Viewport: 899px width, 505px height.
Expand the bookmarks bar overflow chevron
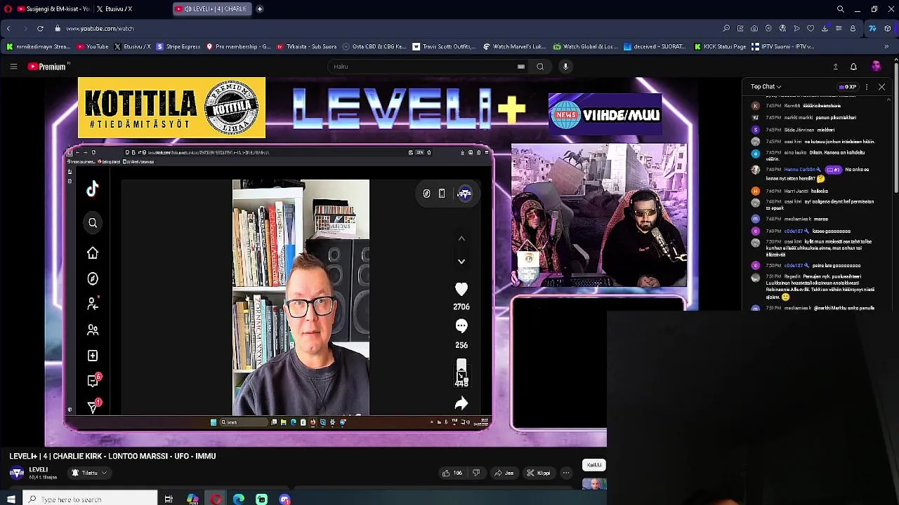886,47
